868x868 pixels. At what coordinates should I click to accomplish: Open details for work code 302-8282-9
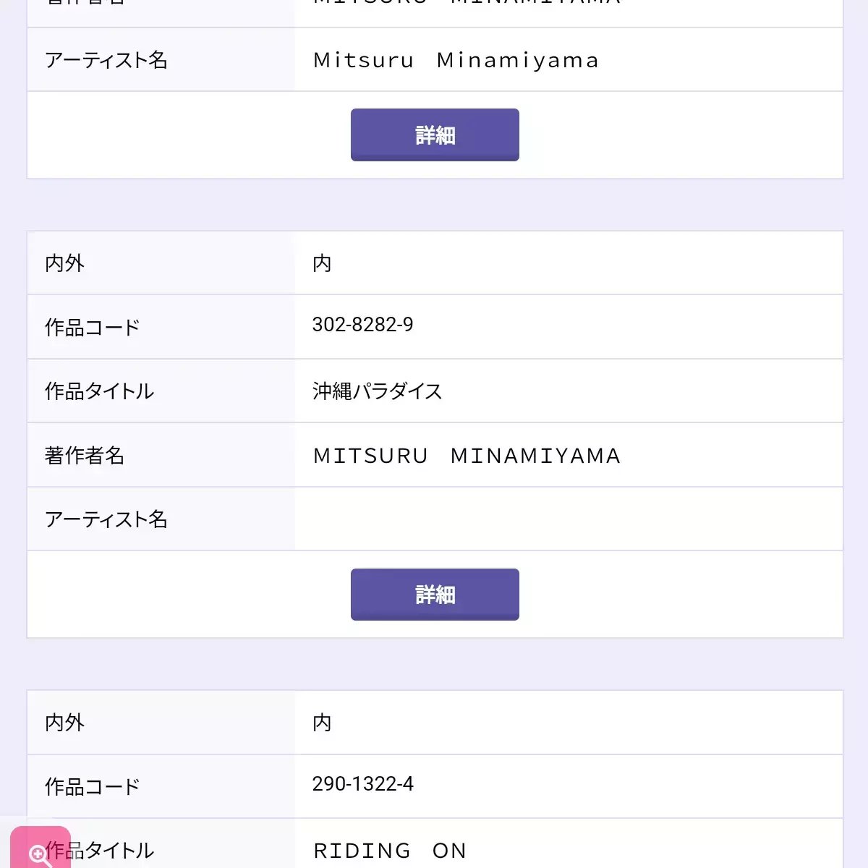click(434, 594)
